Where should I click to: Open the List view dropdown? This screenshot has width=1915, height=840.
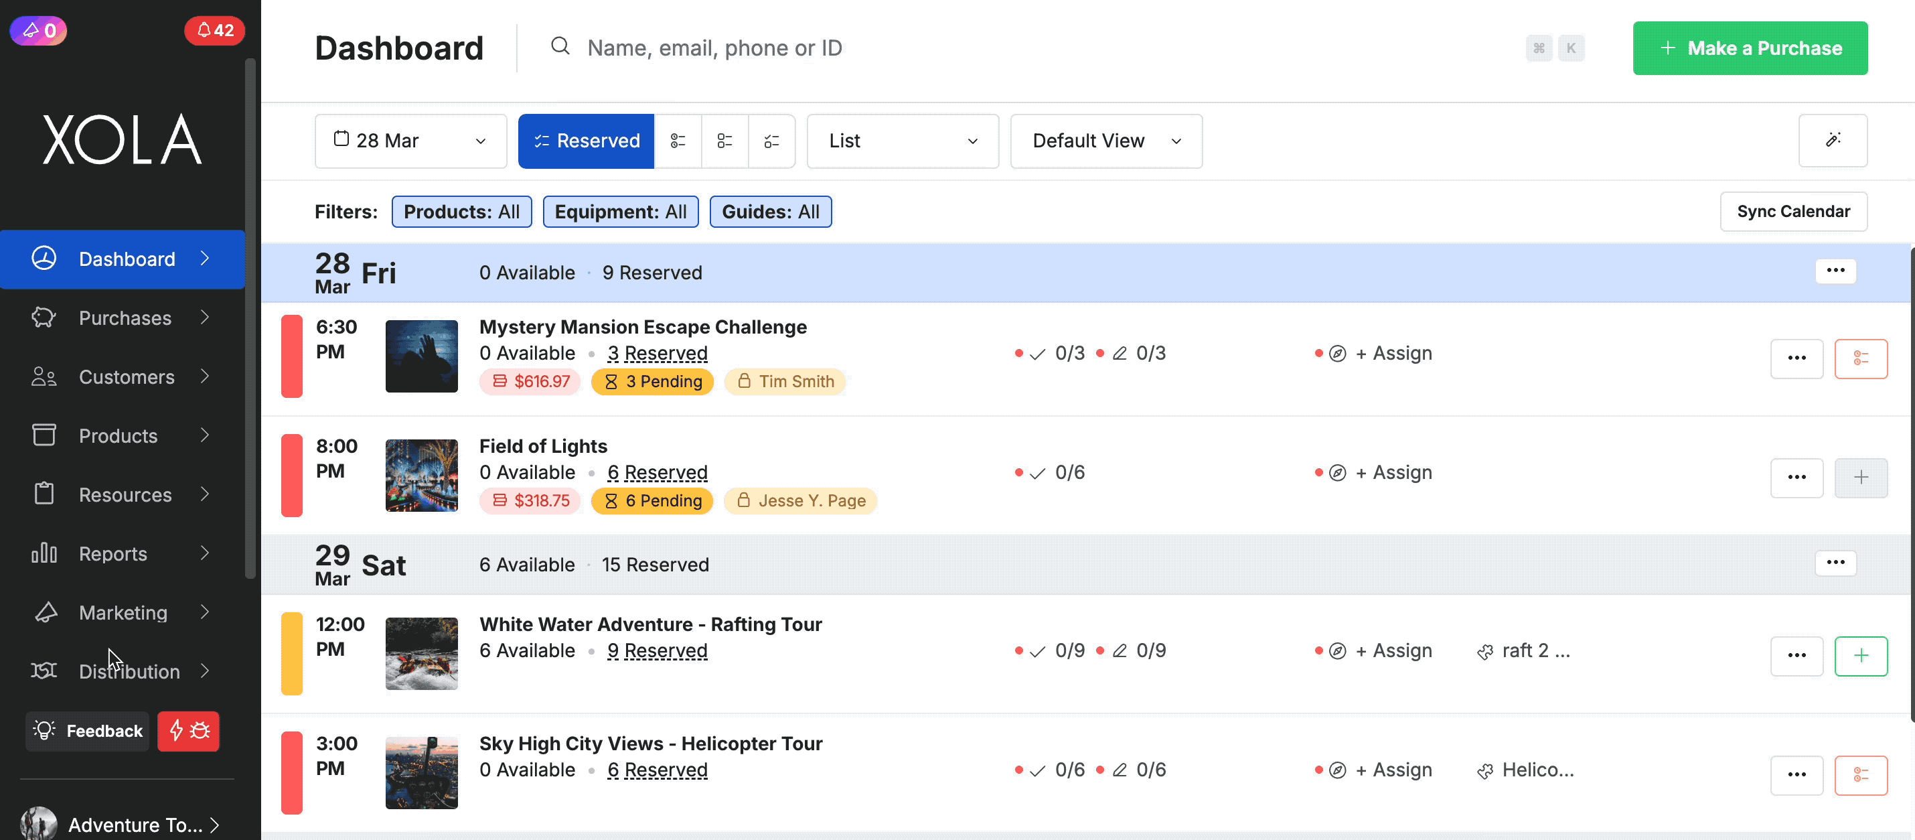pos(903,141)
